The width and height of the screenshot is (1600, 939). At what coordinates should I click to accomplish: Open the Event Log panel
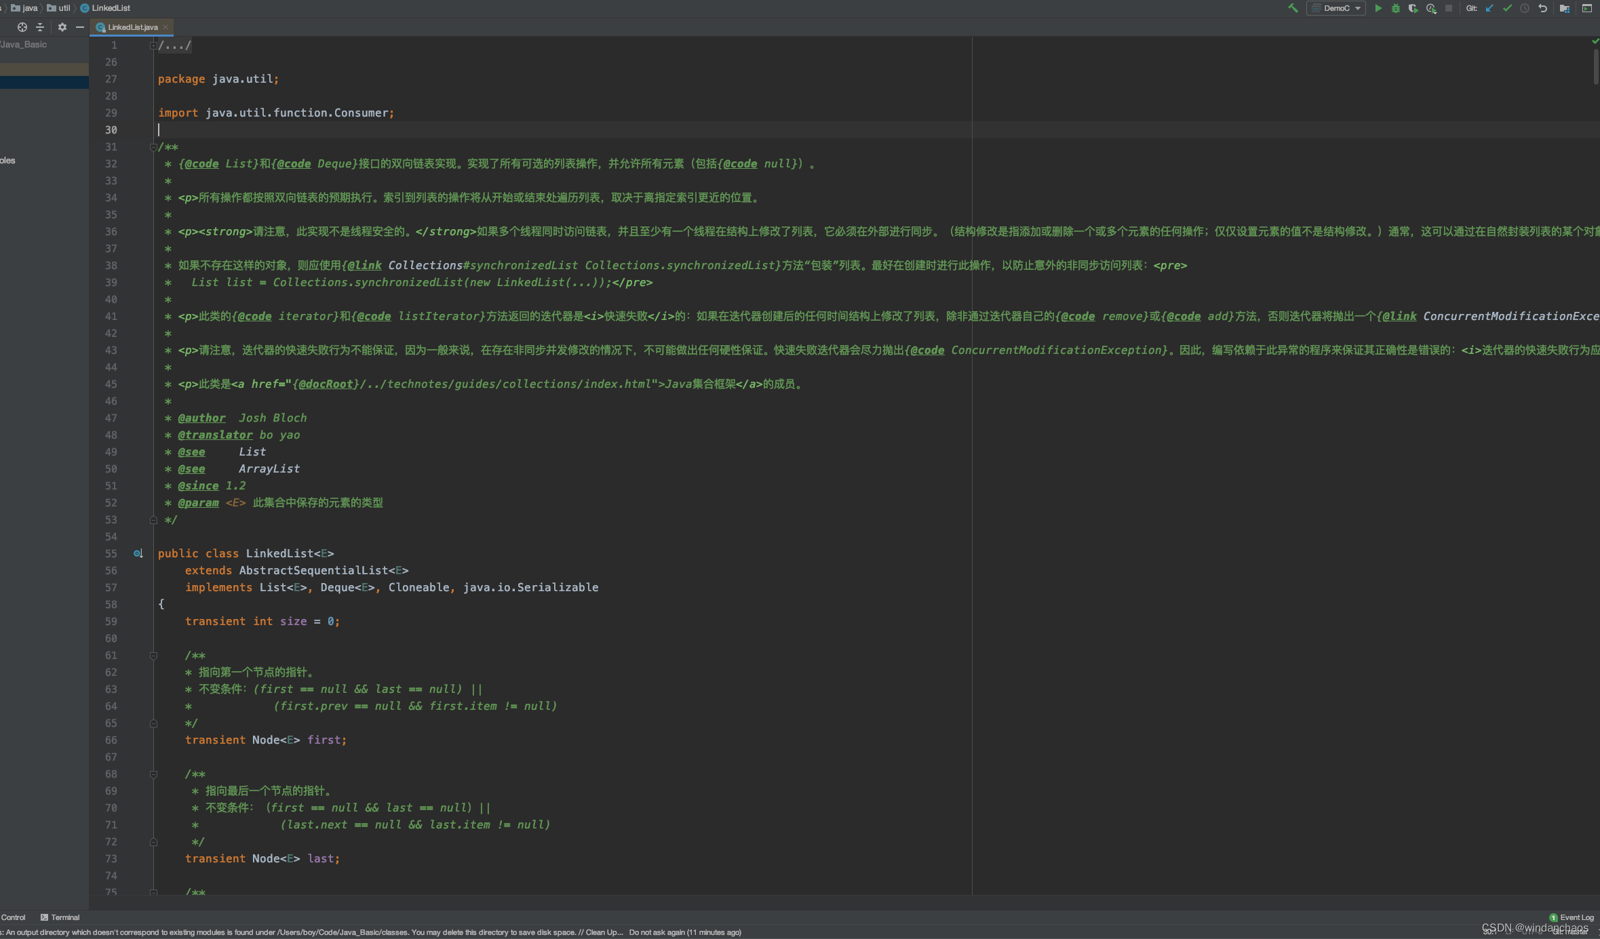click(1572, 917)
